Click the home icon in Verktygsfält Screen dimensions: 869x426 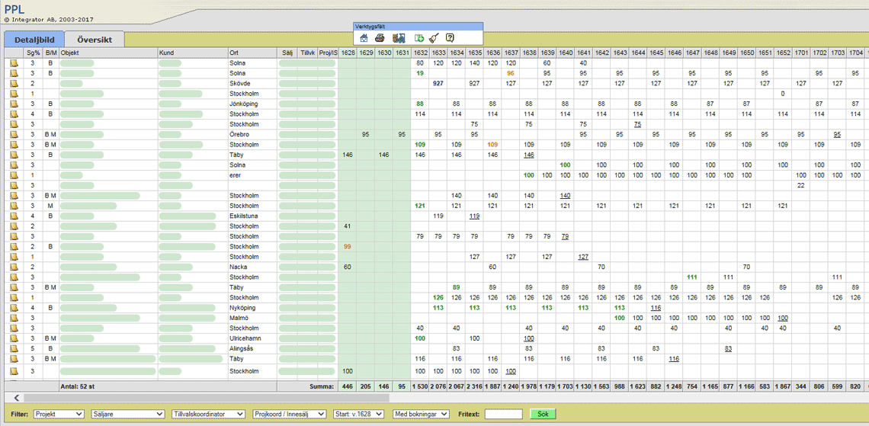click(x=364, y=38)
